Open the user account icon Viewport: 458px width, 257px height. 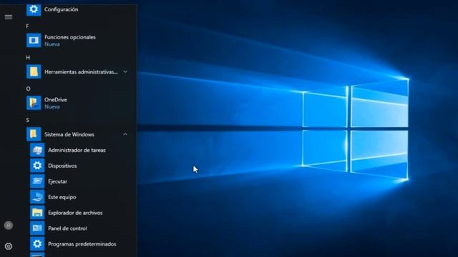[x=9, y=226]
